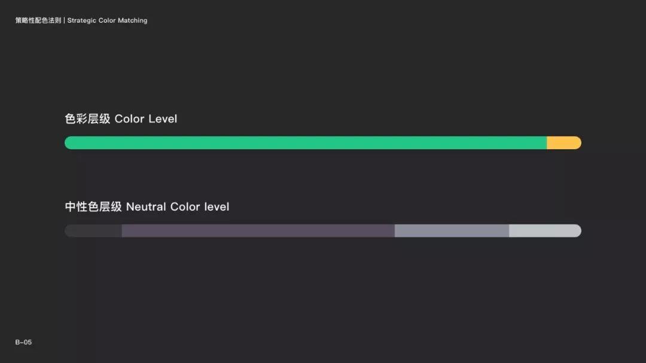Click the Chinese heading 中性色层级
This screenshot has width=646, height=363.
point(93,207)
